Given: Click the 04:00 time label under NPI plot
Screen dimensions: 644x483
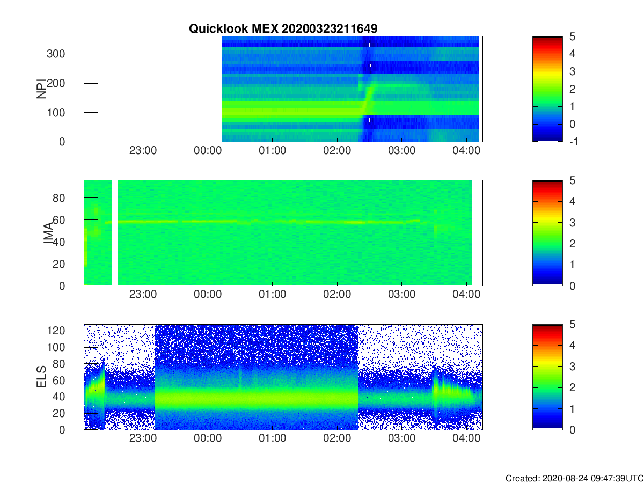Looking at the screenshot, I should 466,151.
